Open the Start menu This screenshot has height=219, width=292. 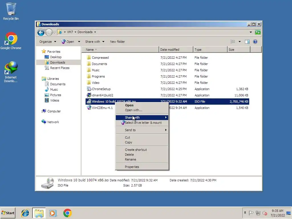tap(8, 213)
